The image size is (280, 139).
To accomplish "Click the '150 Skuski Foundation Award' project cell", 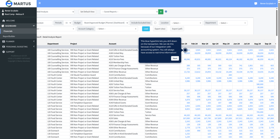I will click(x=83, y=75).
